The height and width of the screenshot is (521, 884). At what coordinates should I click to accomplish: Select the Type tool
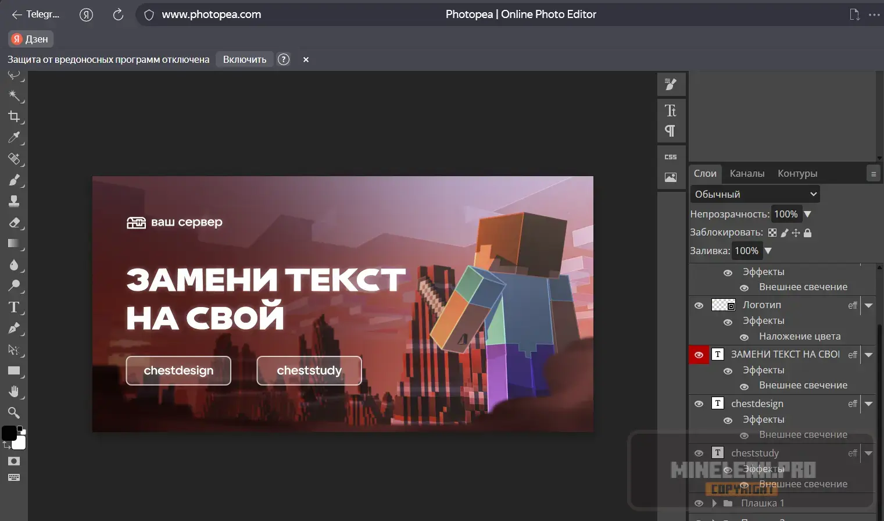tap(15, 307)
